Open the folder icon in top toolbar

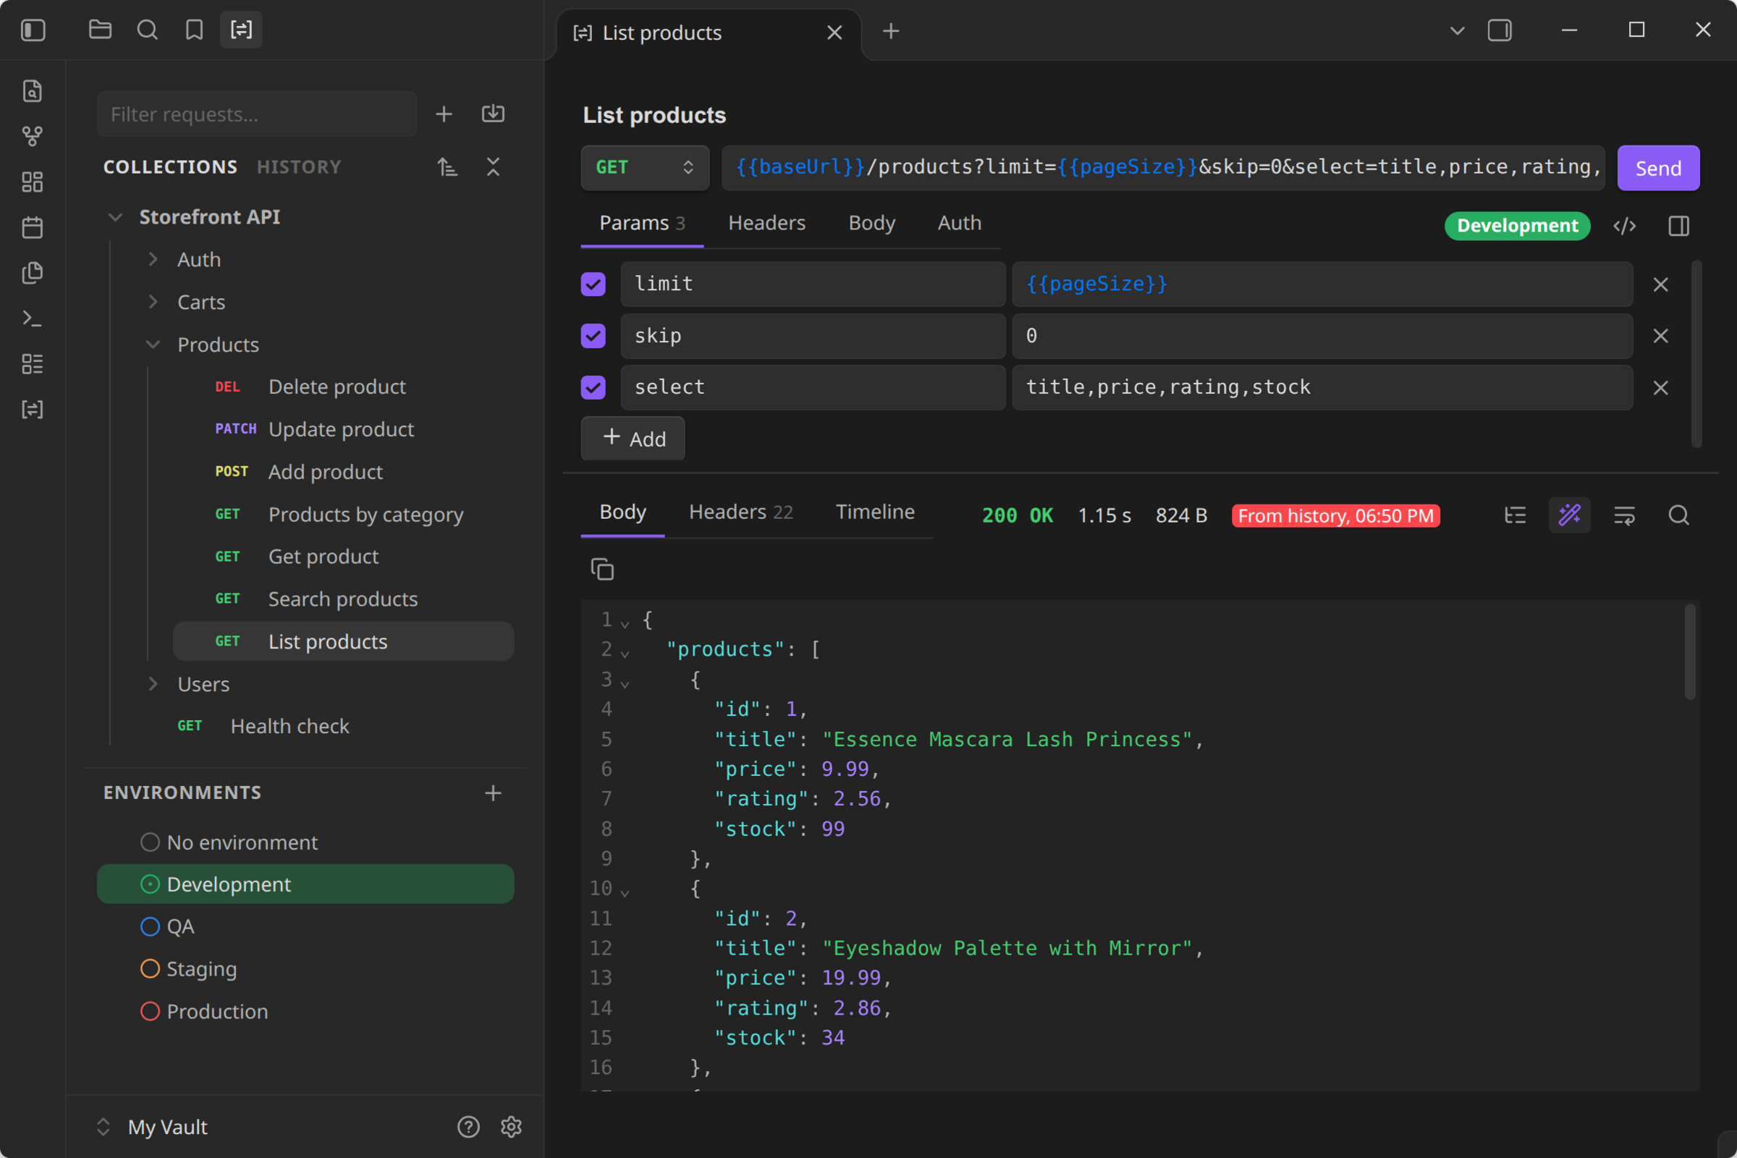click(x=101, y=30)
